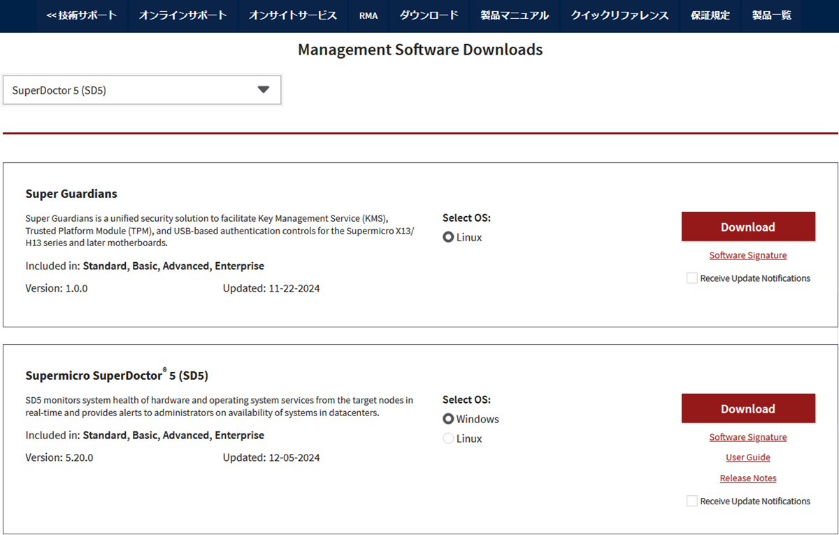Image resolution: width=839 pixels, height=535 pixels.
Task: Click Included in line under SuperDoctor 5
Action: click(x=145, y=435)
